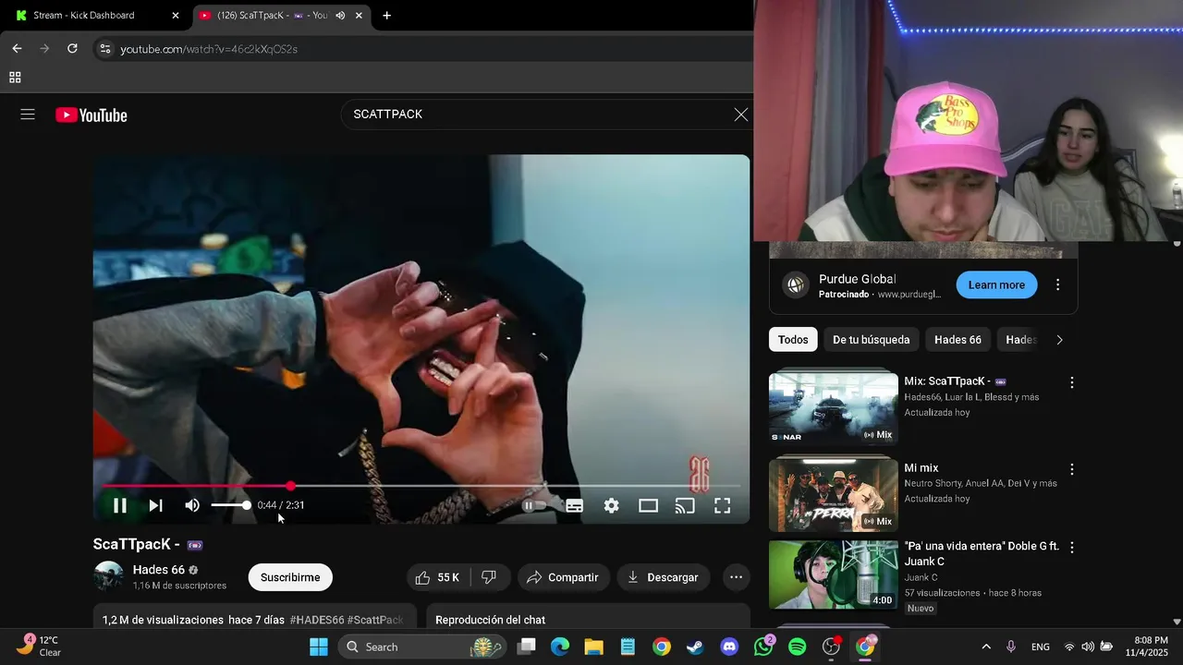Skip to the next video

(155, 505)
